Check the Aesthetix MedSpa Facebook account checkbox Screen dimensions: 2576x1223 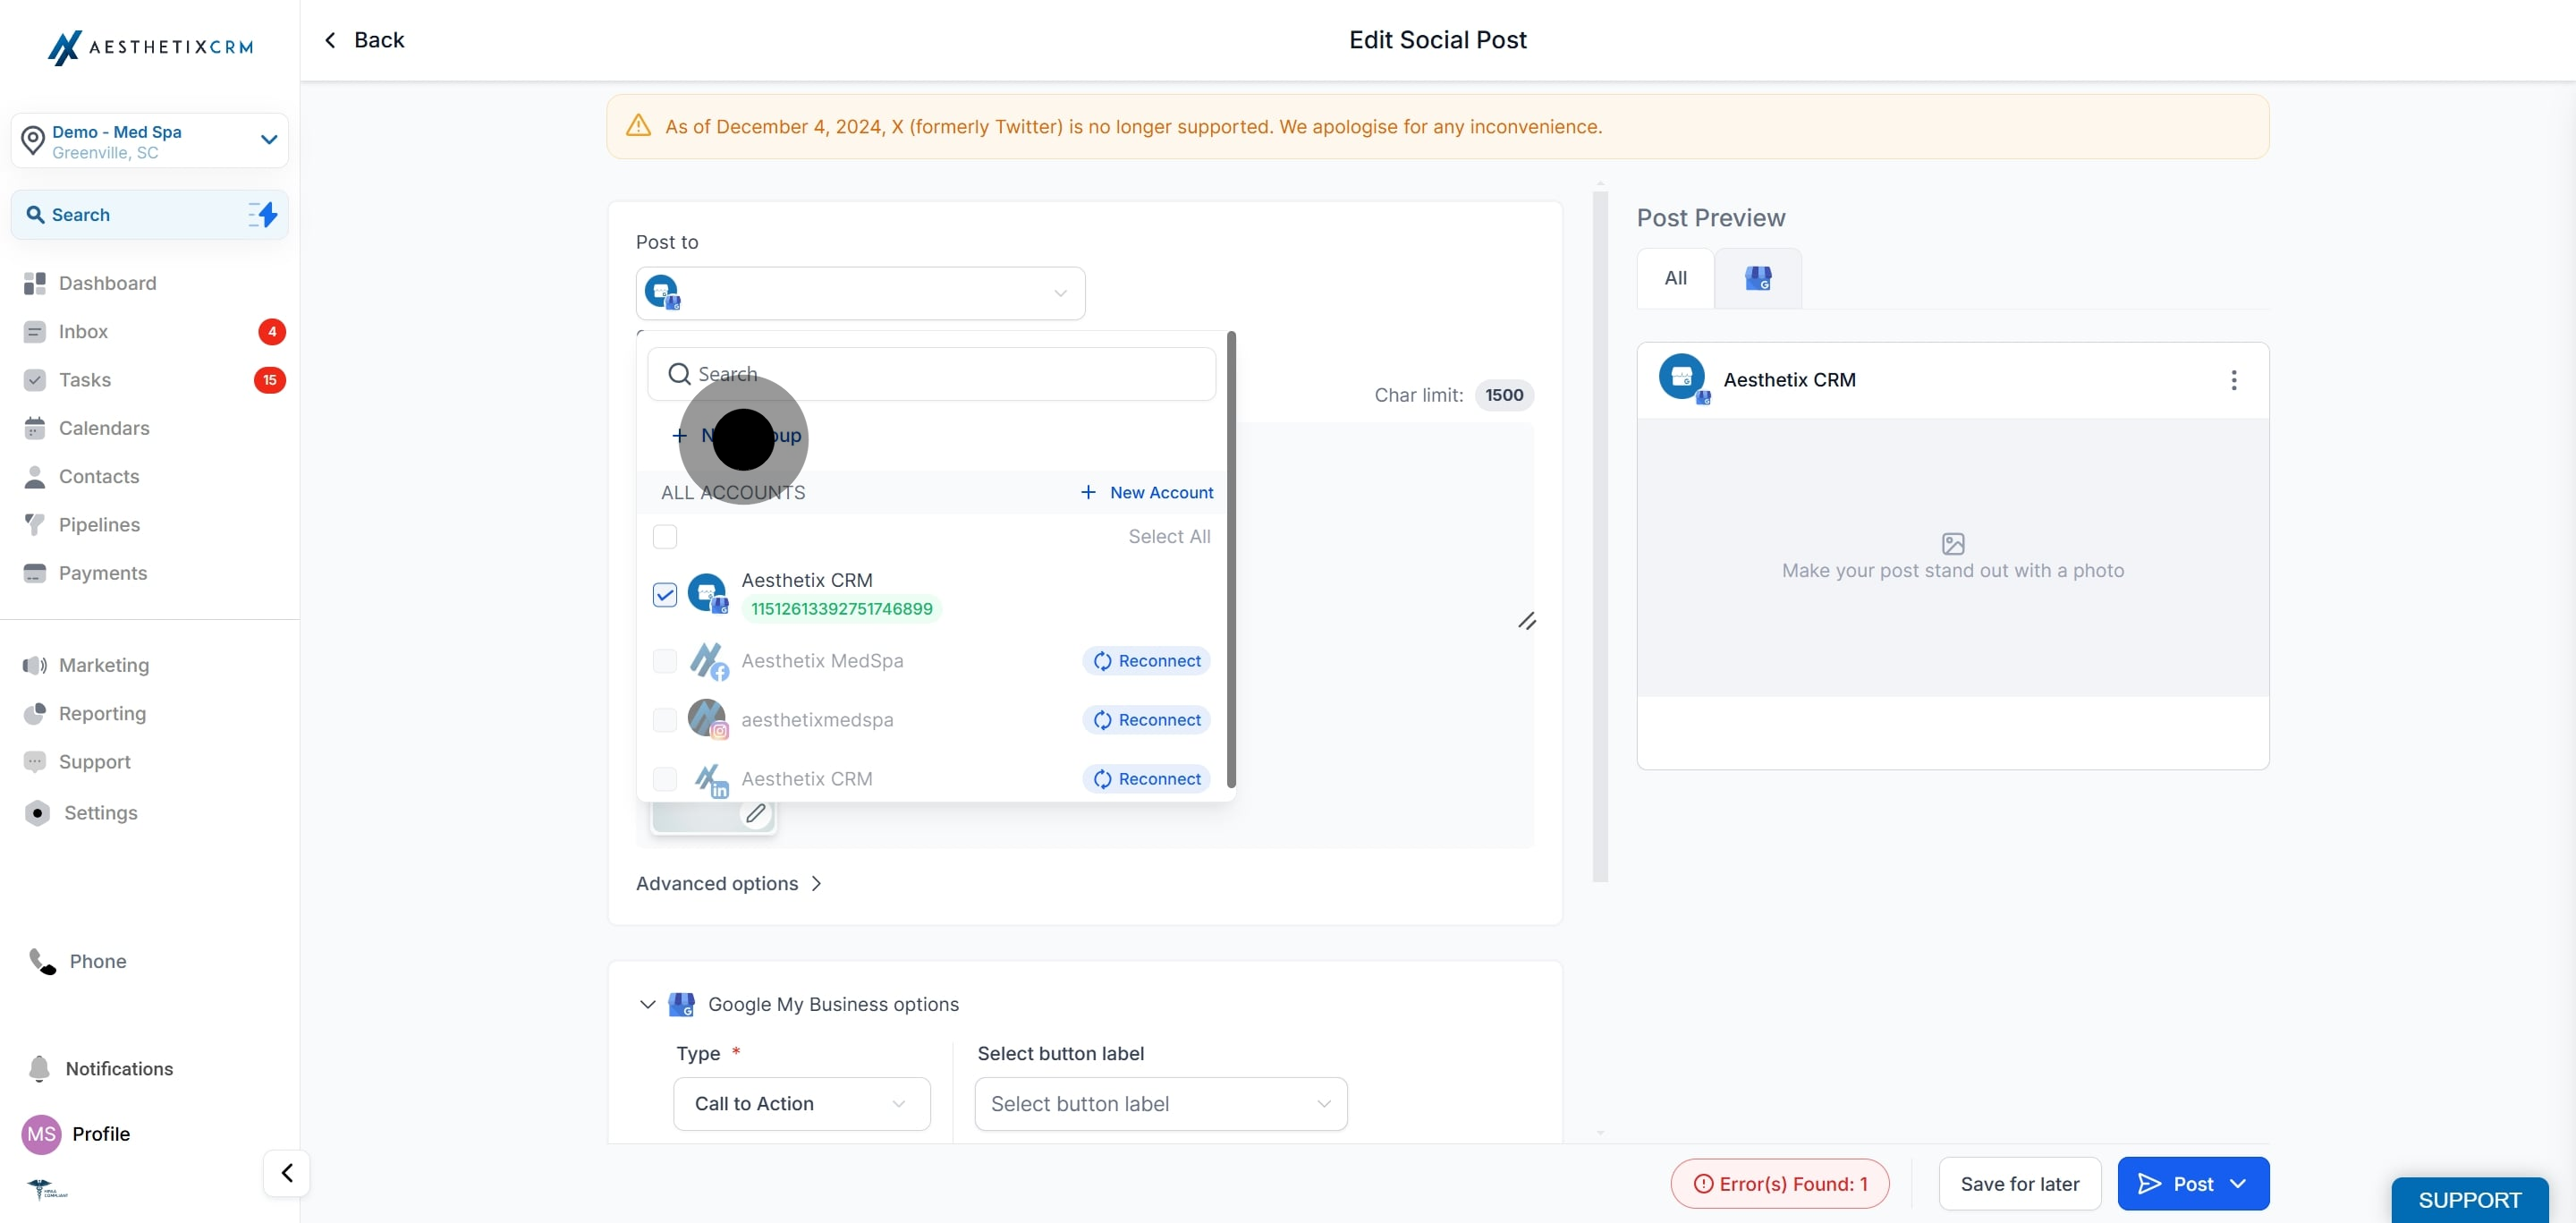(x=665, y=661)
